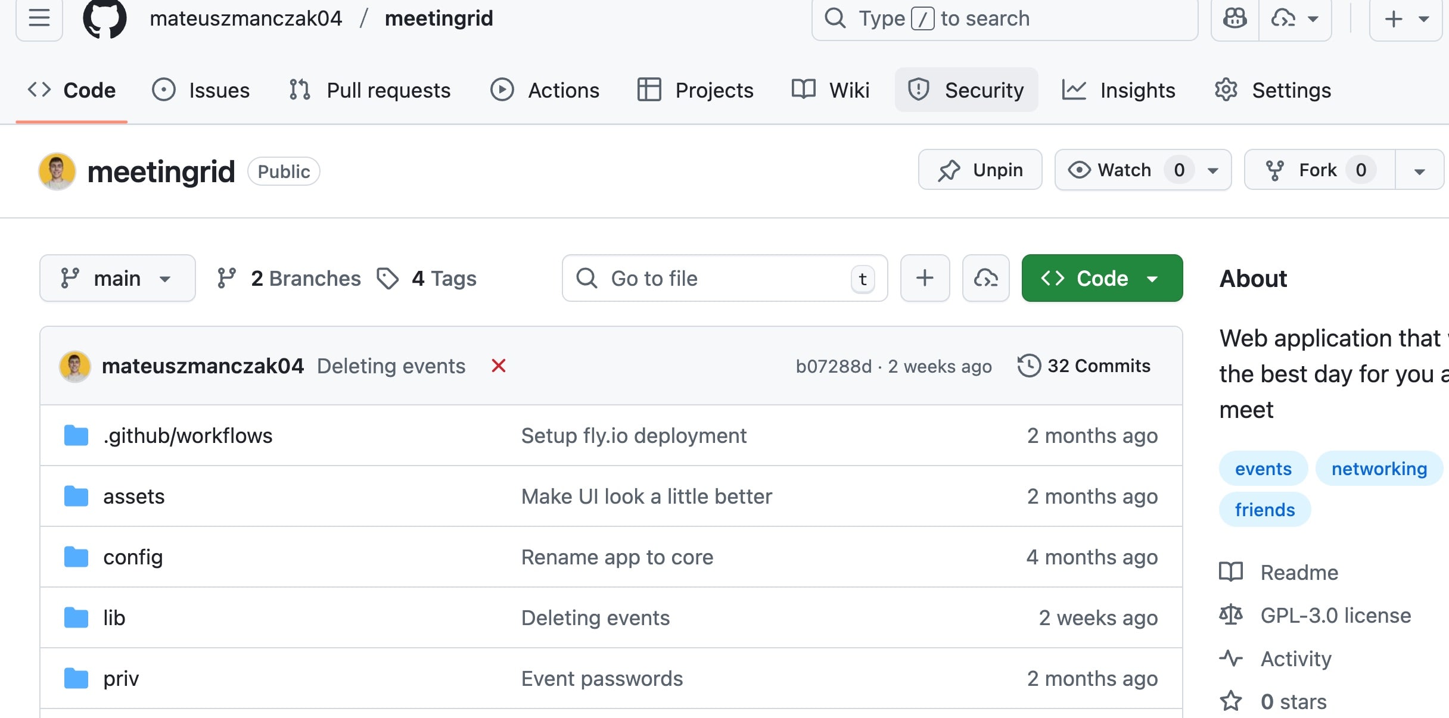The image size is (1449, 718).
Task: Open the Copilot chat icon
Action: click(x=1235, y=19)
